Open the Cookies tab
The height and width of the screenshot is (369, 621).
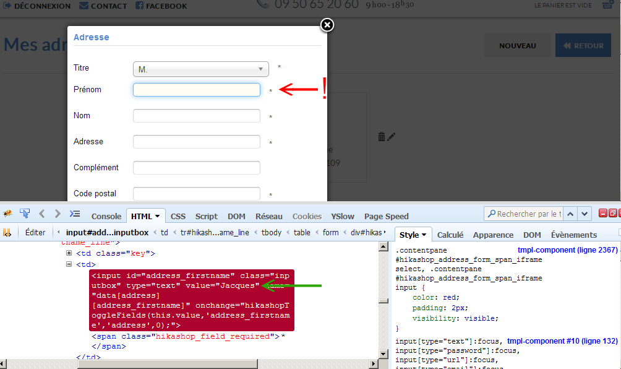tap(307, 217)
